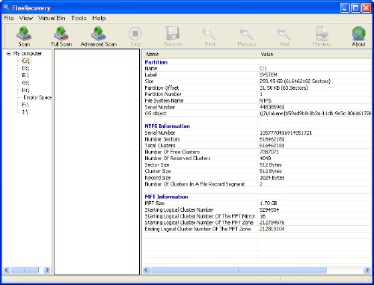Start a Full Scan from toolbar
Screen dimensions: 374x285
[x=61, y=36]
